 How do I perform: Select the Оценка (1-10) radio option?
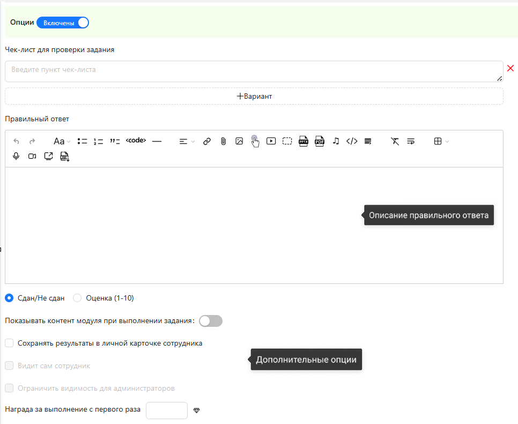[x=77, y=298]
